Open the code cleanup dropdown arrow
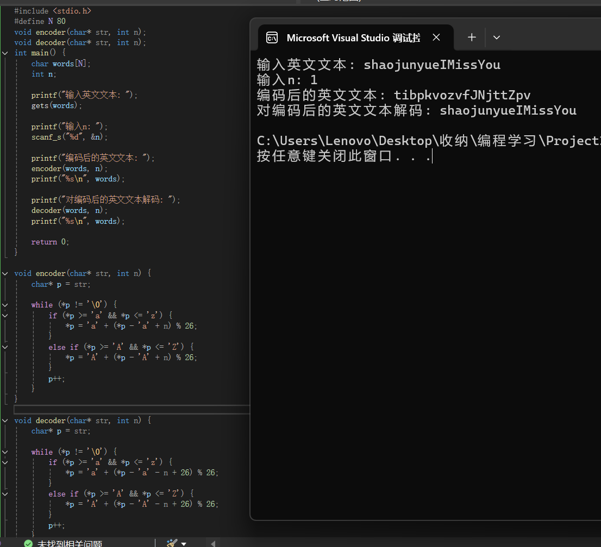The image size is (601, 547). (x=184, y=544)
